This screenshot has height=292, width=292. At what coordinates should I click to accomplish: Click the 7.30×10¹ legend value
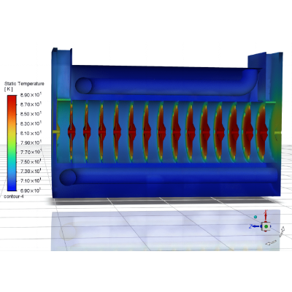[31, 172]
